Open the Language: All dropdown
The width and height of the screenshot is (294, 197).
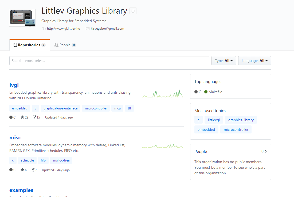254,61
